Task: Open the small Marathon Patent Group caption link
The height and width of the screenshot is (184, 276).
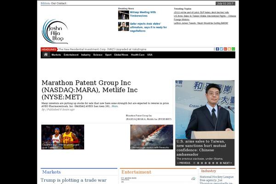Action: pos(149,117)
